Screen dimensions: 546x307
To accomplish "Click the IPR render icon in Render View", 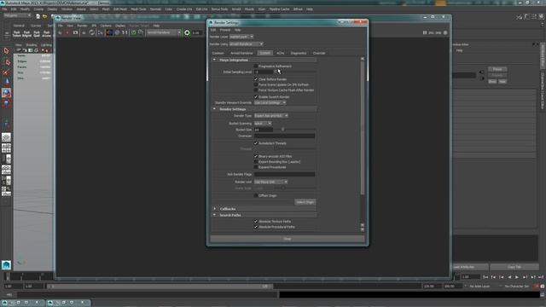I will pyautogui.click(x=84, y=32).
